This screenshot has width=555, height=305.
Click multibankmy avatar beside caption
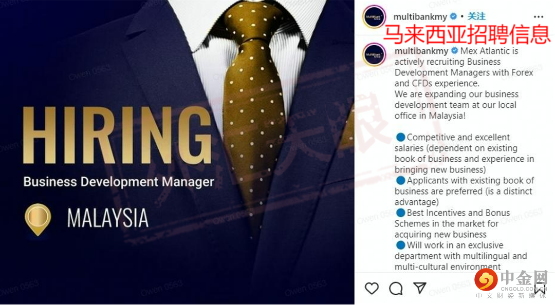click(374, 55)
